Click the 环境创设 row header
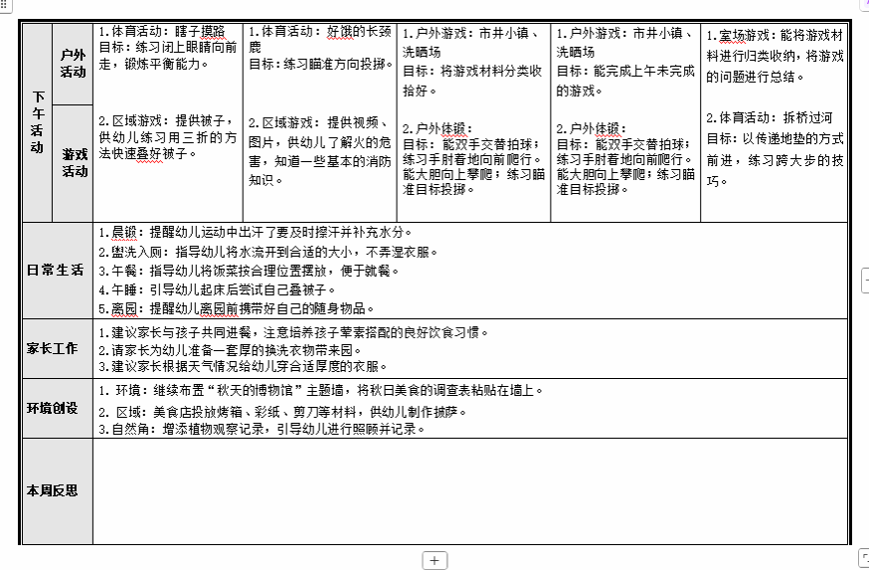Image resolution: width=869 pixels, height=570 pixels. coord(56,408)
